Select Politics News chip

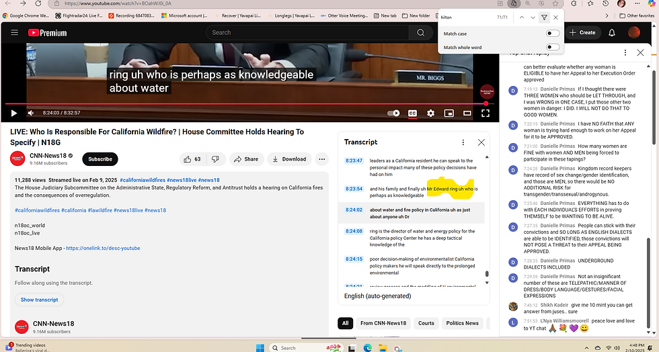(x=463, y=323)
